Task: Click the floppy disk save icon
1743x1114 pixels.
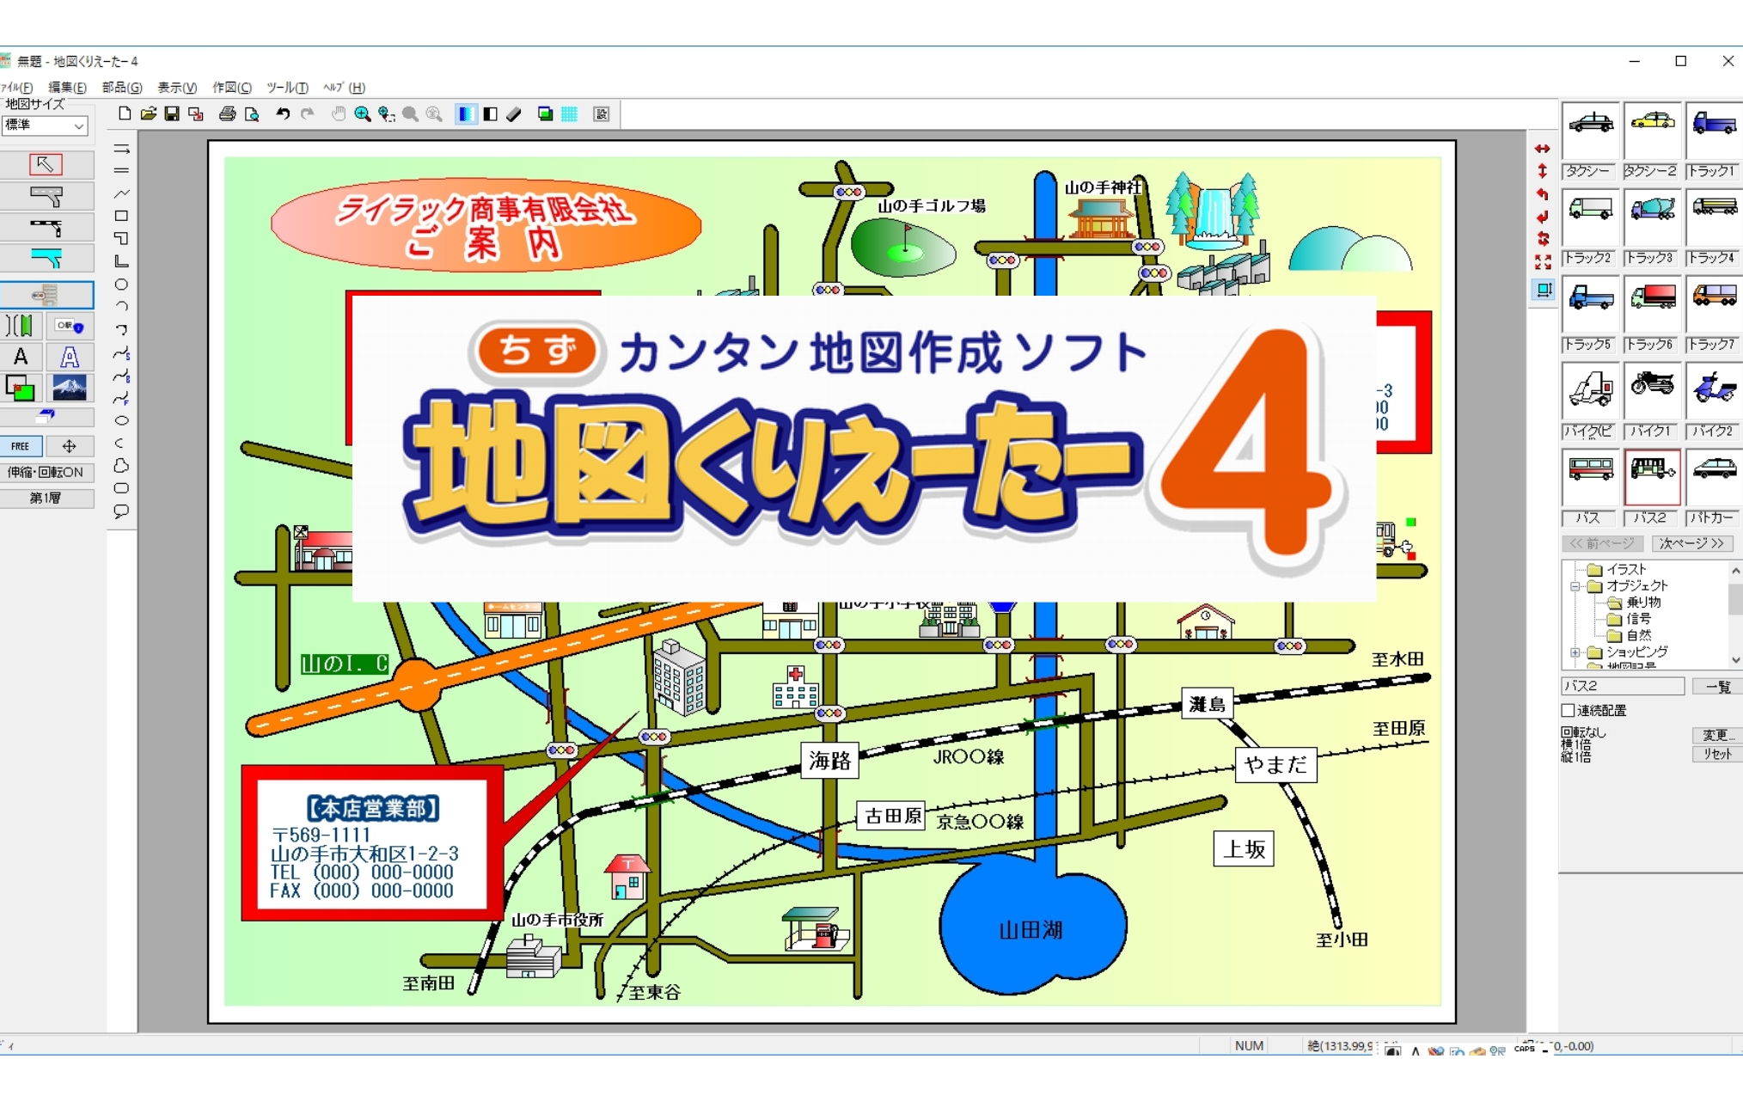Action: pyautogui.click(x=172, y=113)
